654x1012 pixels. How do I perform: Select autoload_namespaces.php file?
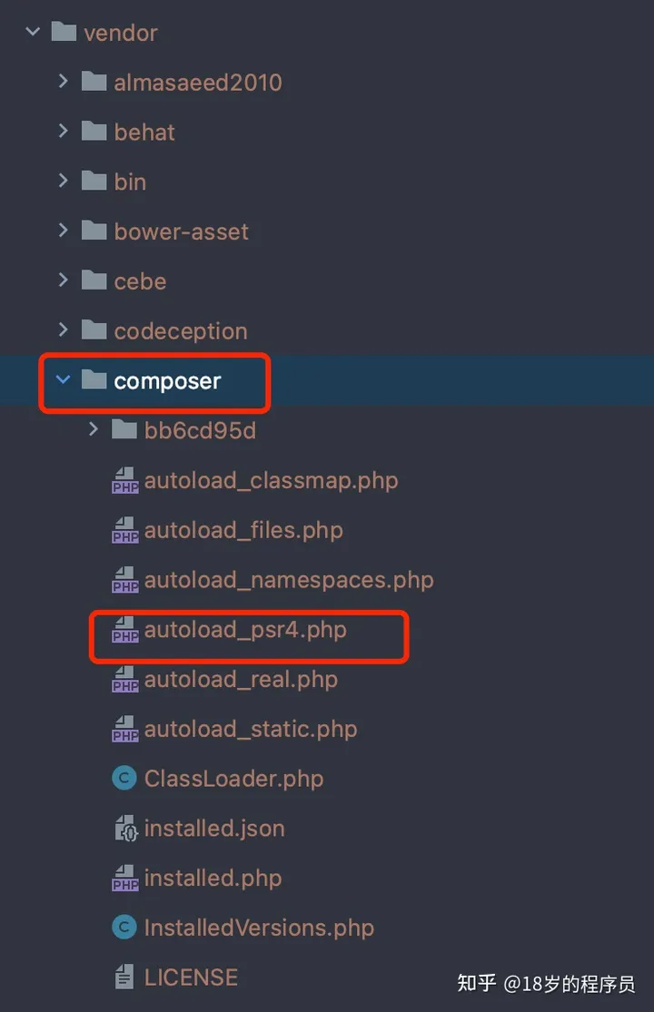(x=289, y=580)
